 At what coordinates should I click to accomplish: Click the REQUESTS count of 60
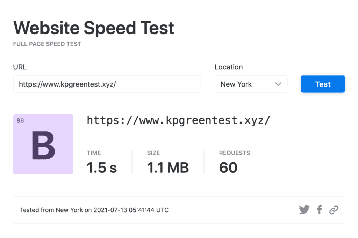(228, 167)
